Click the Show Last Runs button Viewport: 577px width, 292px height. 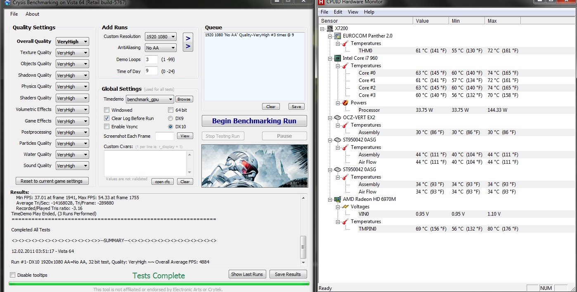coord(247,274)
